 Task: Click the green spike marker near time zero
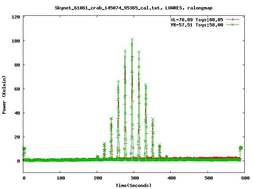click(x=25, y=148)
